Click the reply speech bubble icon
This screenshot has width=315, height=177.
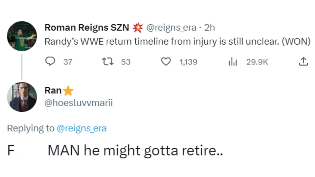click(50, 62)
